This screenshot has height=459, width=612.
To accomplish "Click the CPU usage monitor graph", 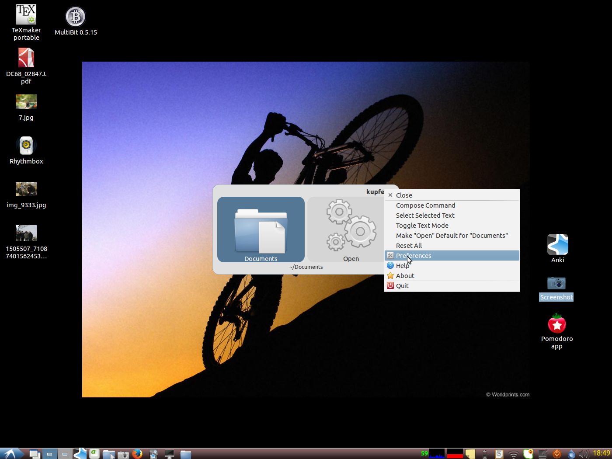I will [x=436, y=453].
